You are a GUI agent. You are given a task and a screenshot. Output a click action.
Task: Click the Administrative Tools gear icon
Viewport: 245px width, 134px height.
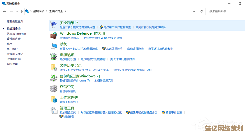(54, 110)
